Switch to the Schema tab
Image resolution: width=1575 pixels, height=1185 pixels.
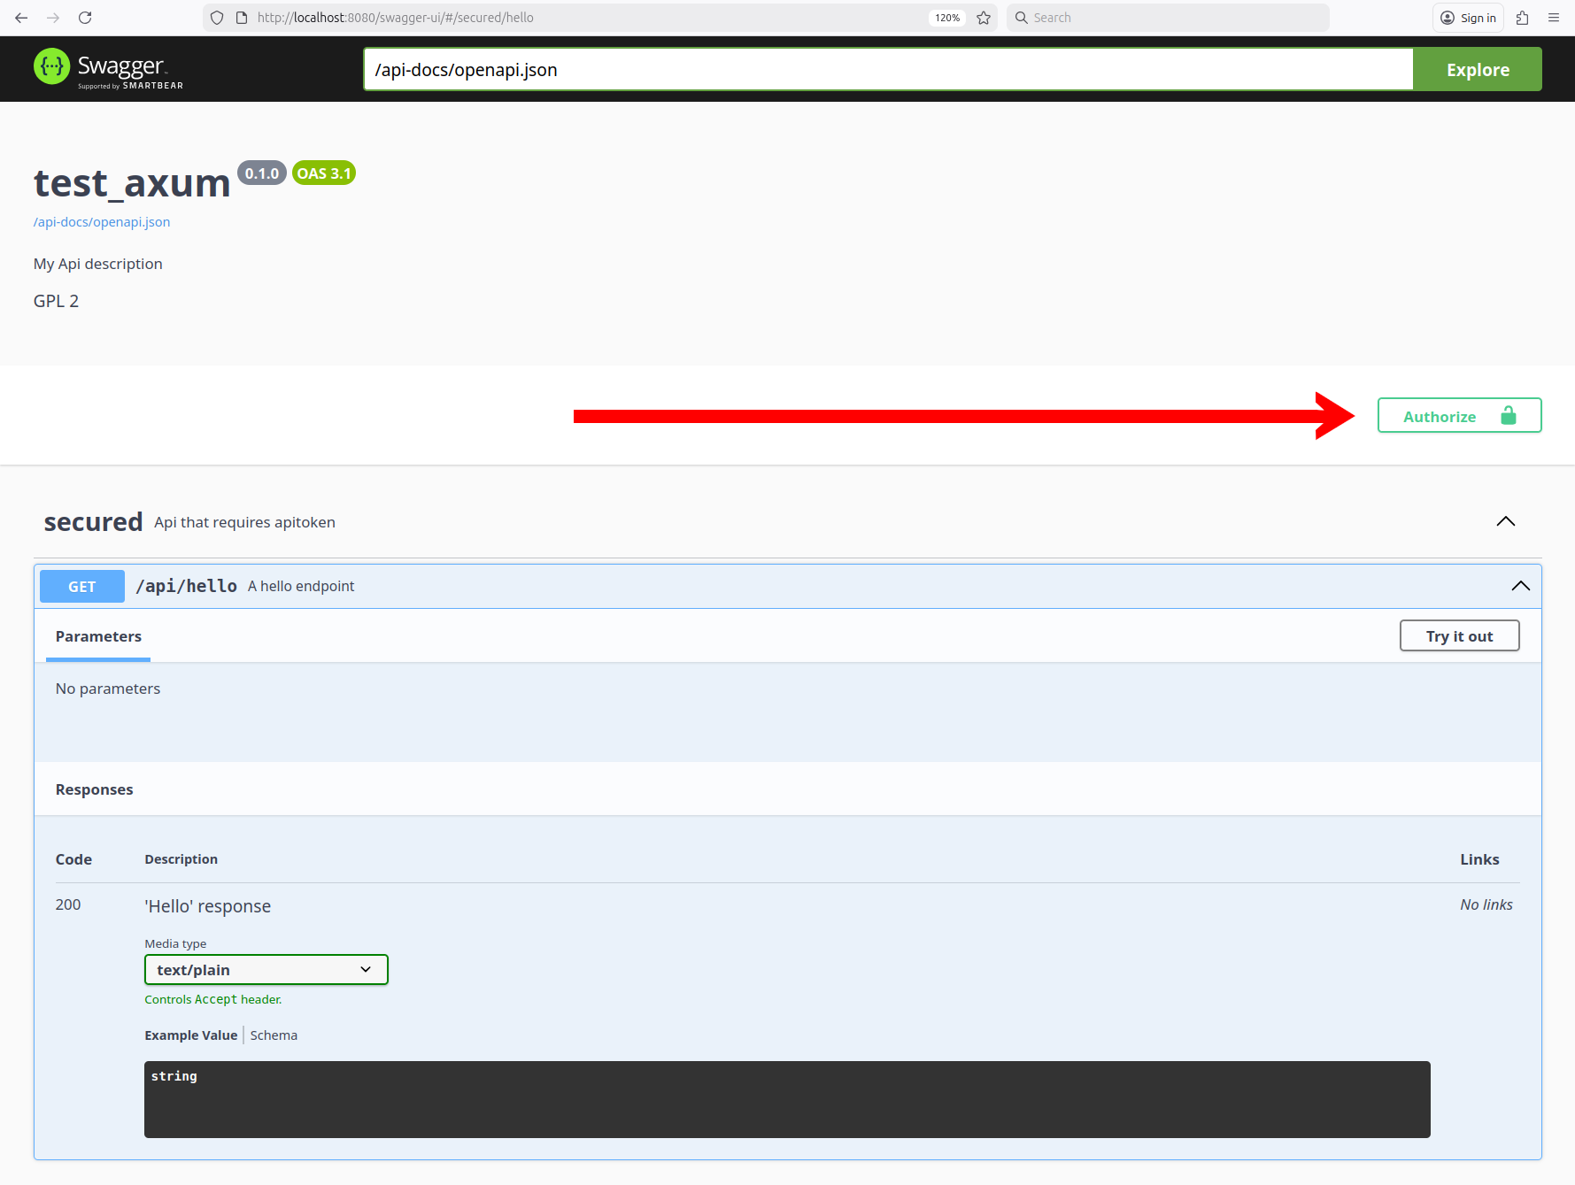pos(274,1035)
